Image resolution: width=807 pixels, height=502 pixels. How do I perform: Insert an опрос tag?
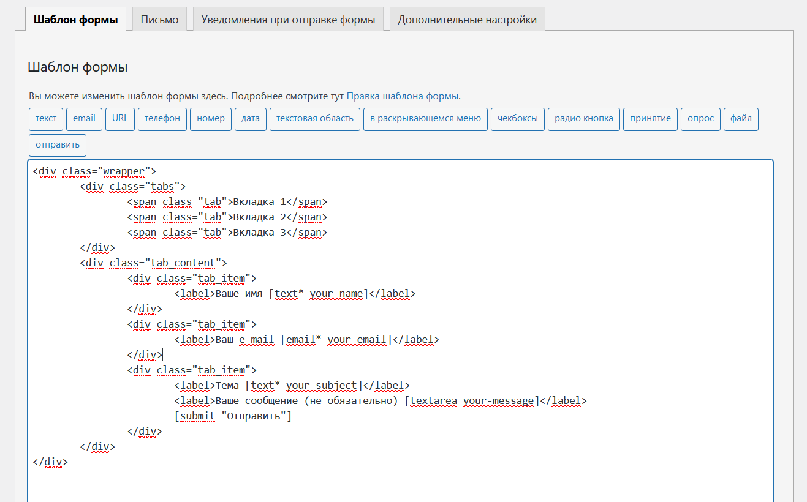700,119
